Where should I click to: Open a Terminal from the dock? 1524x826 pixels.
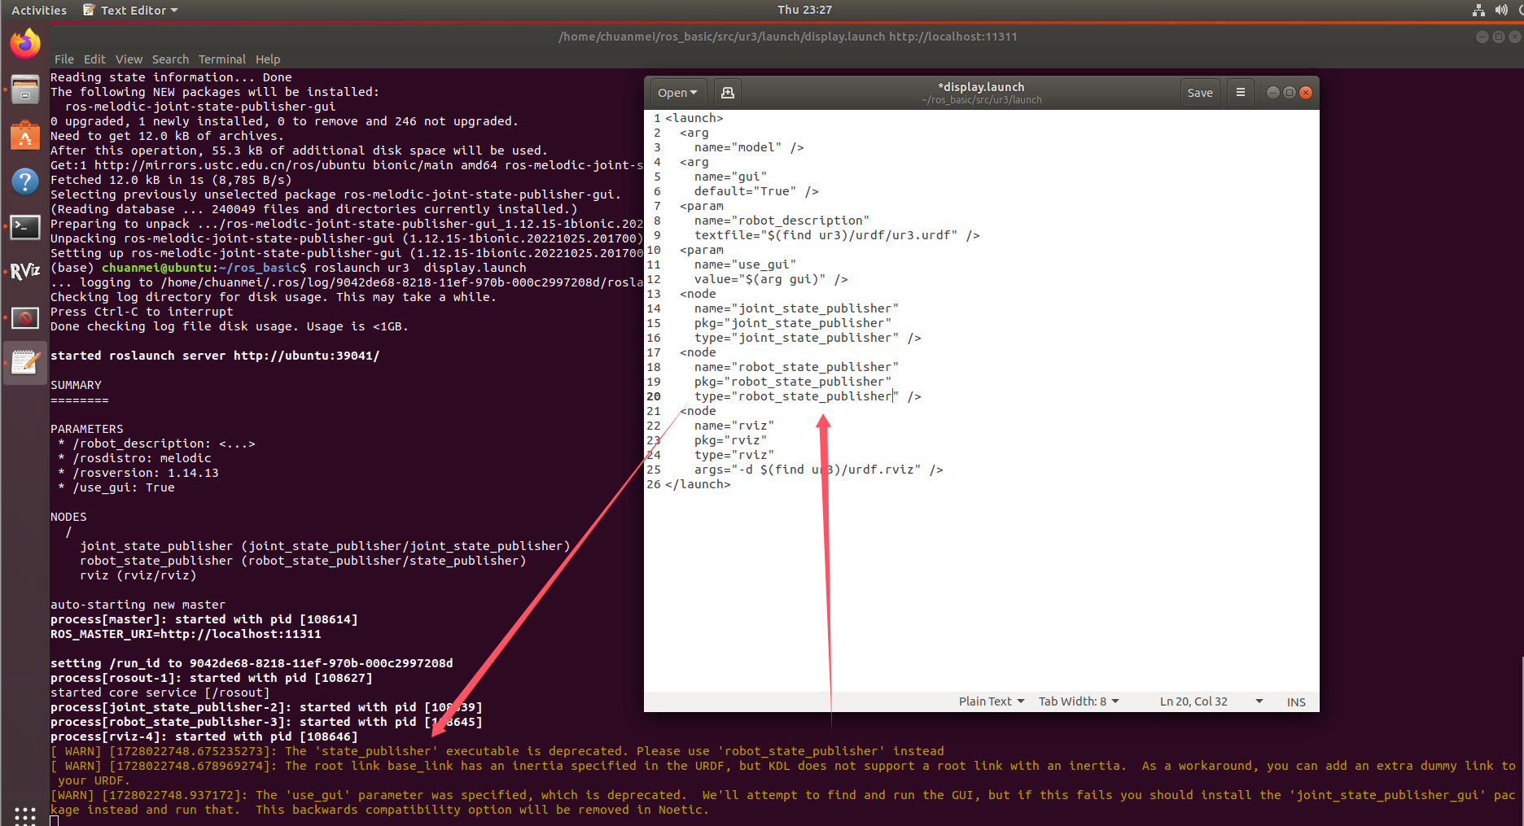[x=25, y=228]
